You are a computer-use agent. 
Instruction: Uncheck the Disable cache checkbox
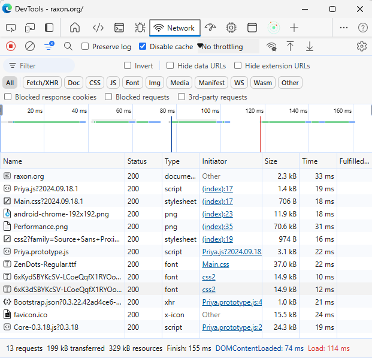pos(143,47)
